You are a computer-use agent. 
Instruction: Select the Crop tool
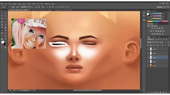tap(2, 19)
